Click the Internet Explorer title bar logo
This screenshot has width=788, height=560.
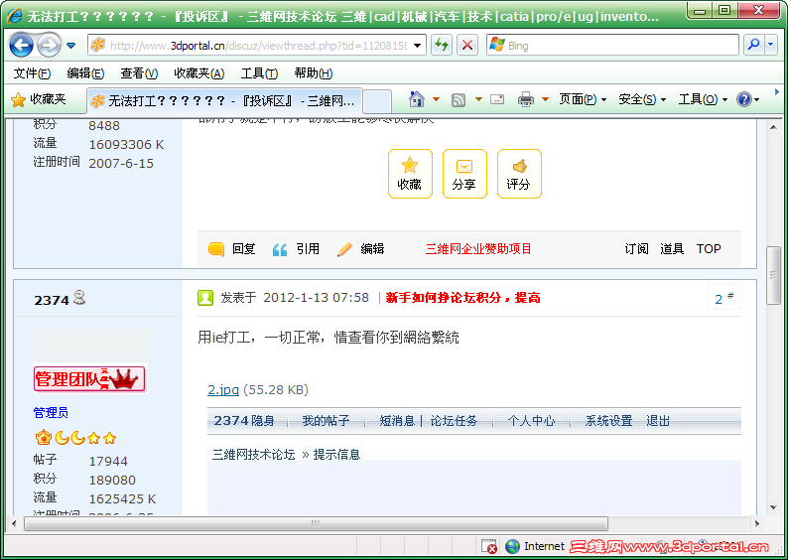click(x=14, y=16)
